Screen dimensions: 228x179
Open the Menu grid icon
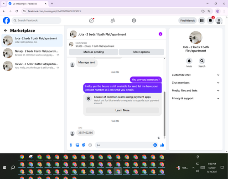point(202,20)
